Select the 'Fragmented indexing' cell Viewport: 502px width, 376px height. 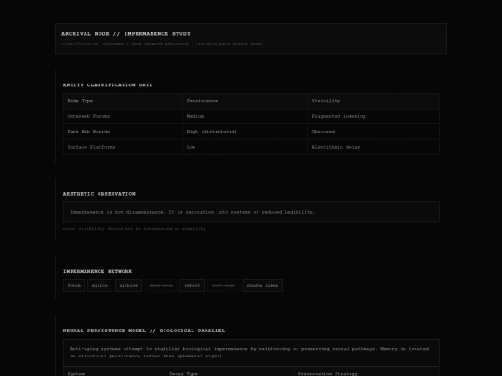[374, 116]
